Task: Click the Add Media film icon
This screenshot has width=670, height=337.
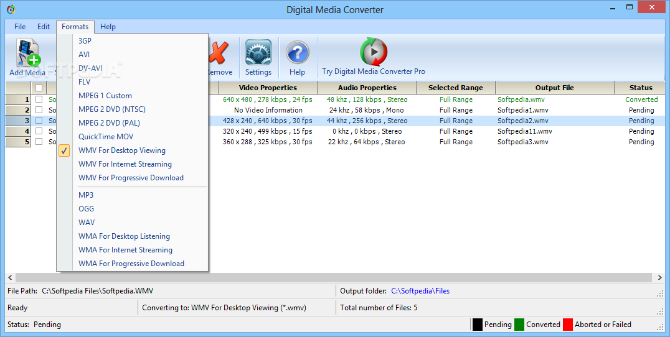Action: click(28, 53)
